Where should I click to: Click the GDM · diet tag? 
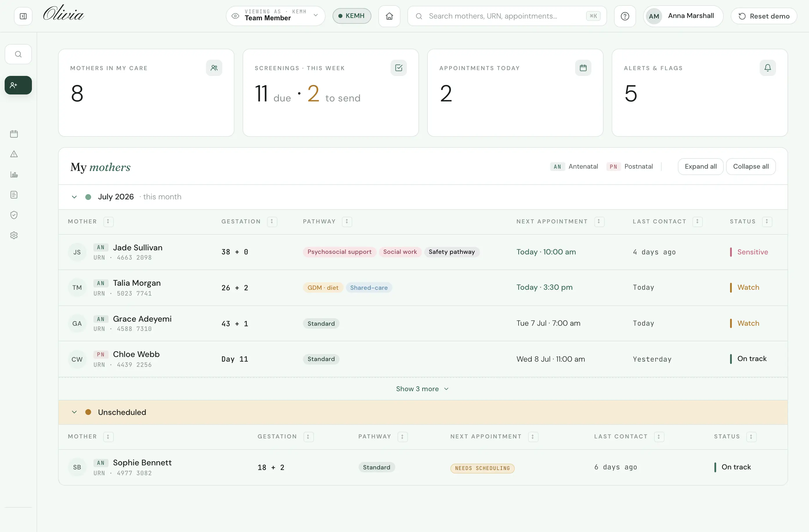pos(323,287)
